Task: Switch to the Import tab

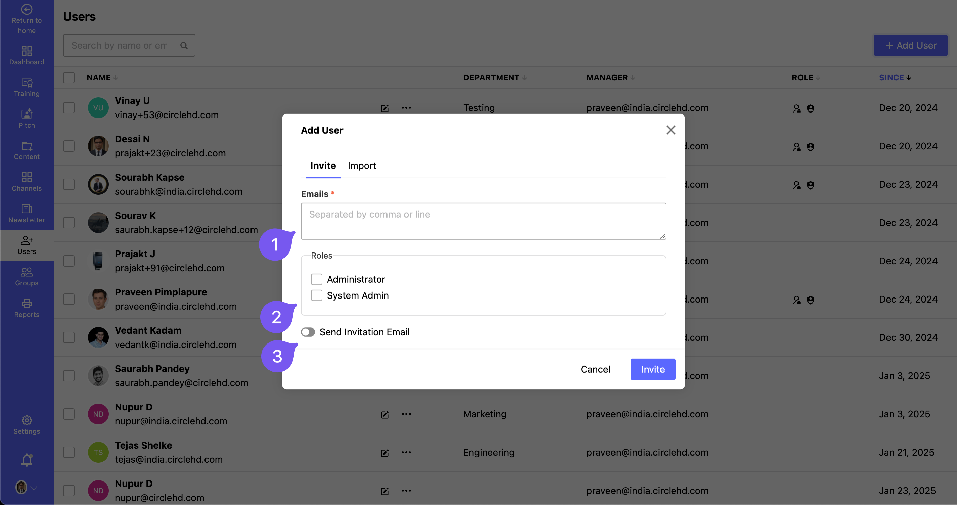Action: click(362, 165)
